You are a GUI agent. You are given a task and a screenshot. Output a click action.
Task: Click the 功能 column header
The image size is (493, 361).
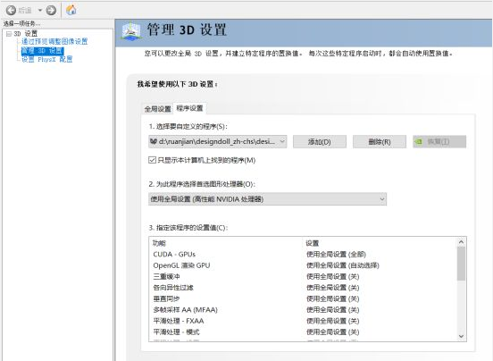point(159,243)
